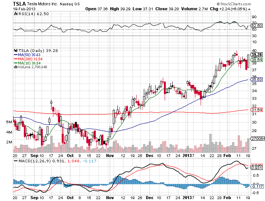
Task: Click the -0.117 histogram value tag
Action: point(257,187)
